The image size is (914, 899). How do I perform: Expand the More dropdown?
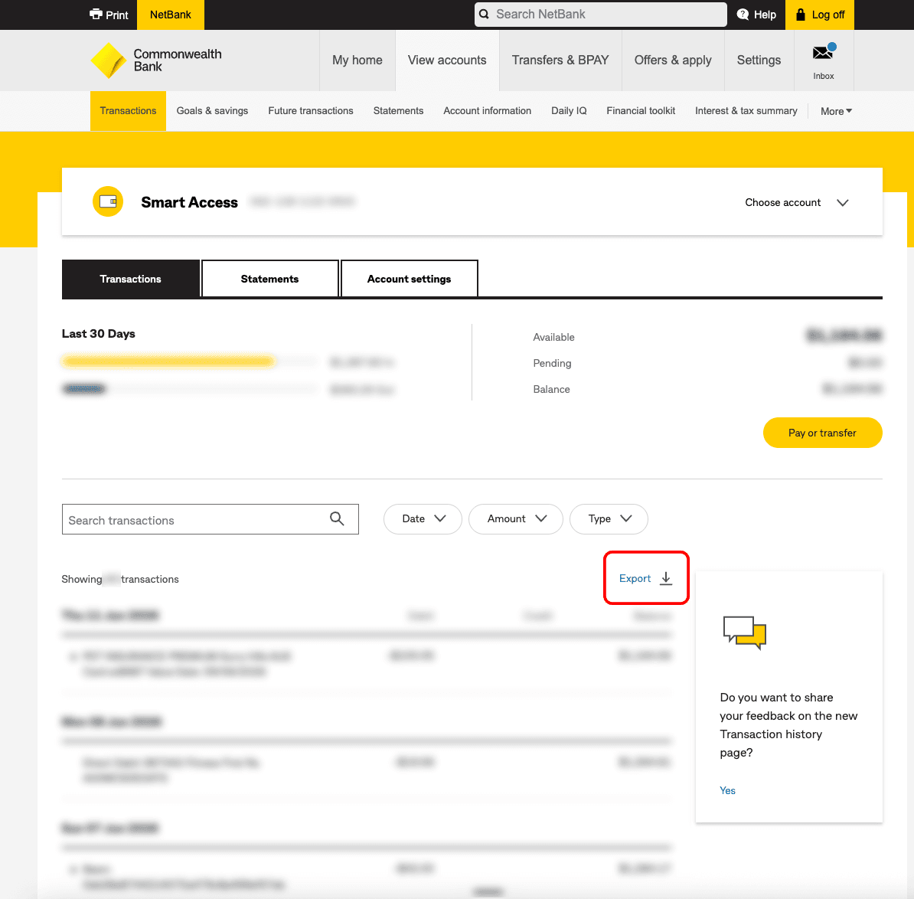[836, 111]
